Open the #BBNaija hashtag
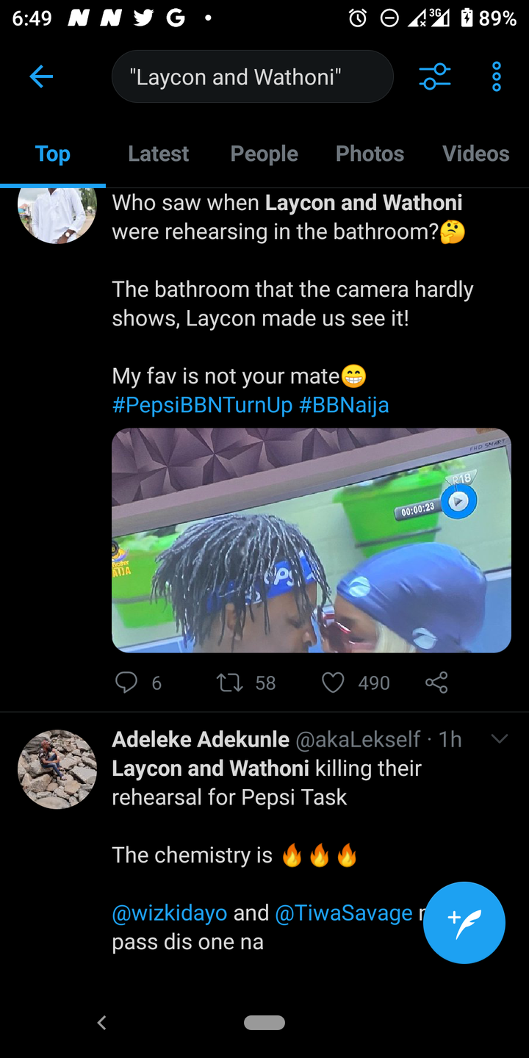 tap(344, 405)
